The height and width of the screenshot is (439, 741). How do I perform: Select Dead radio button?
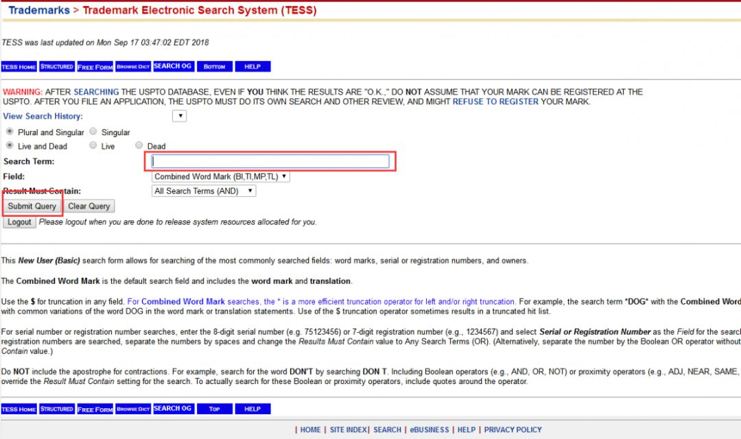139,145
